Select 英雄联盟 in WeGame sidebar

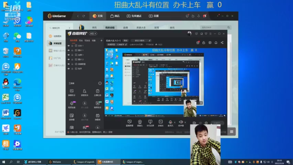[56, 43]
